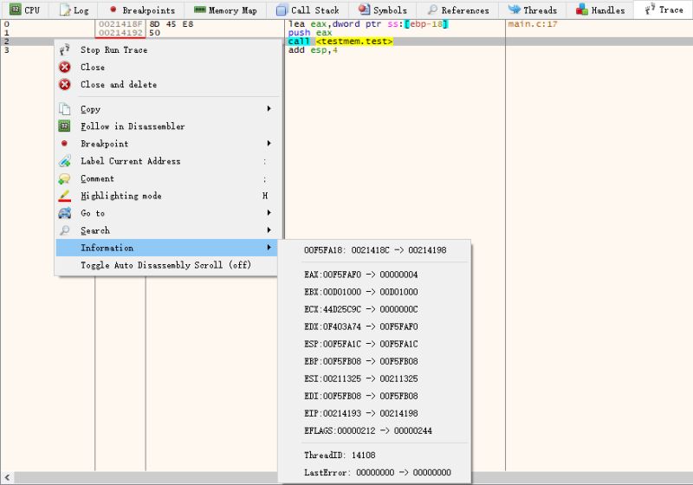Screen dimensions: 693x485
Task: Select the EFLAGS change line
Action: tap(375, 430)
